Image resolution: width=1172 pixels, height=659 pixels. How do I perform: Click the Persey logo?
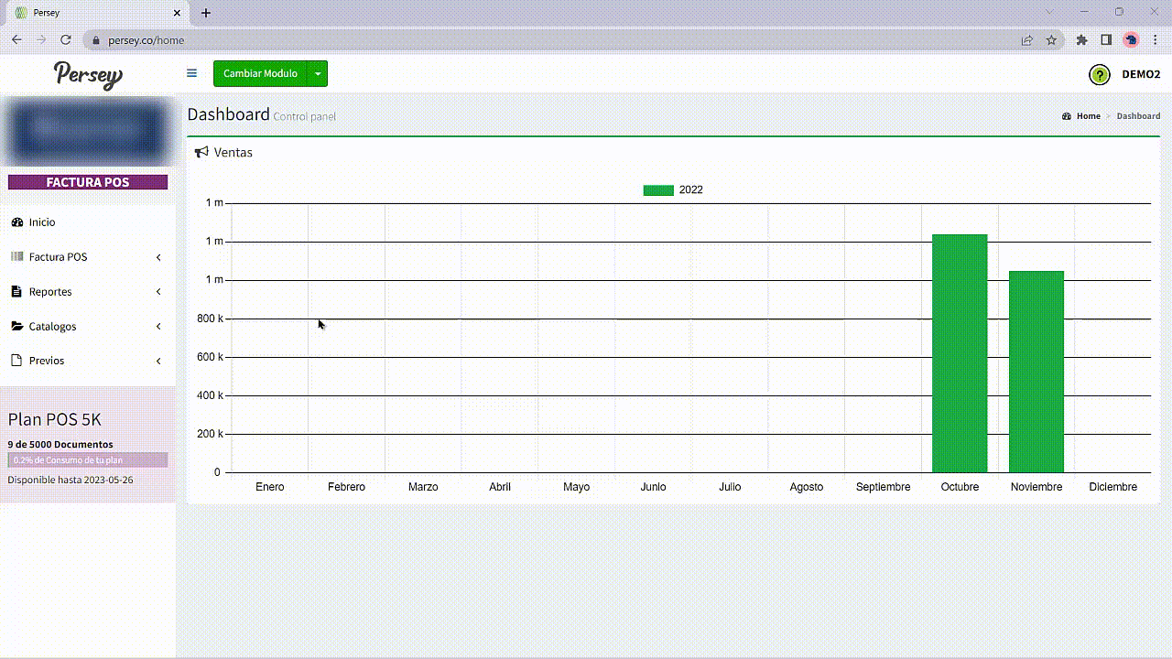coord(88,75)
